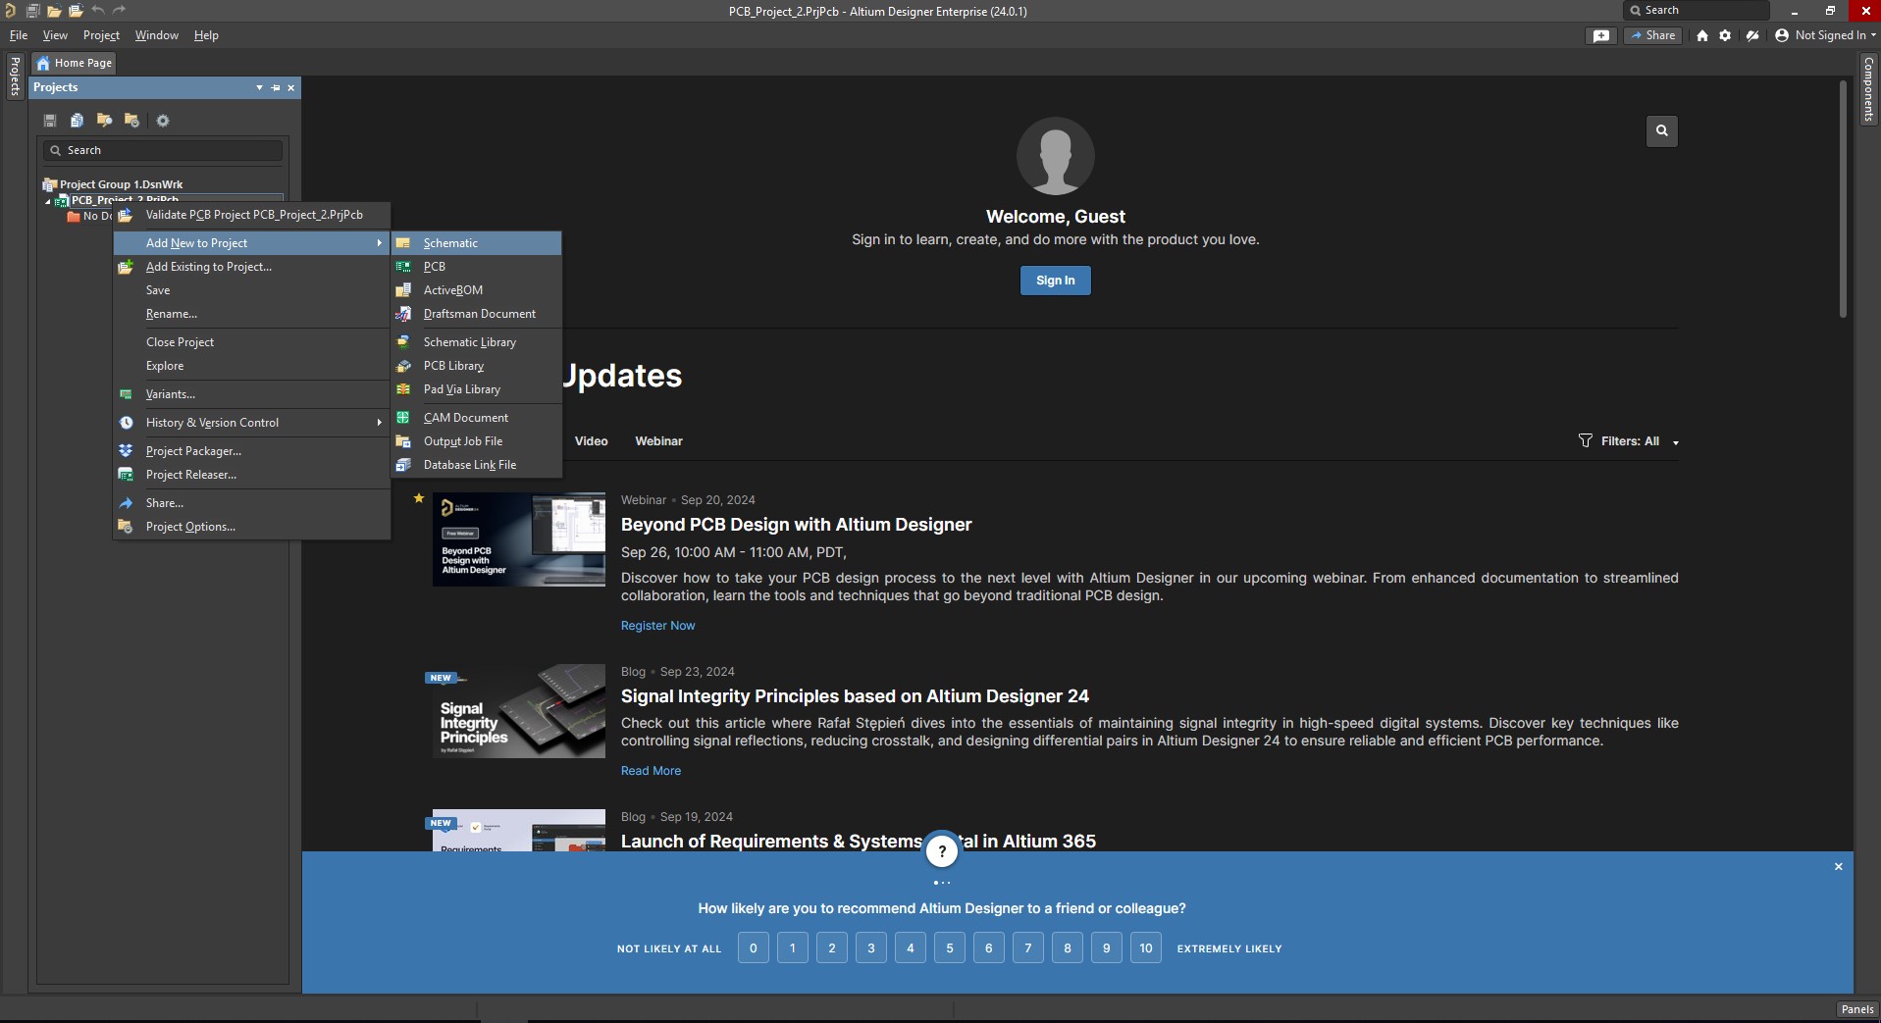Click the question mark help bubble
1881x1023 pixels.
click(942, 851)
